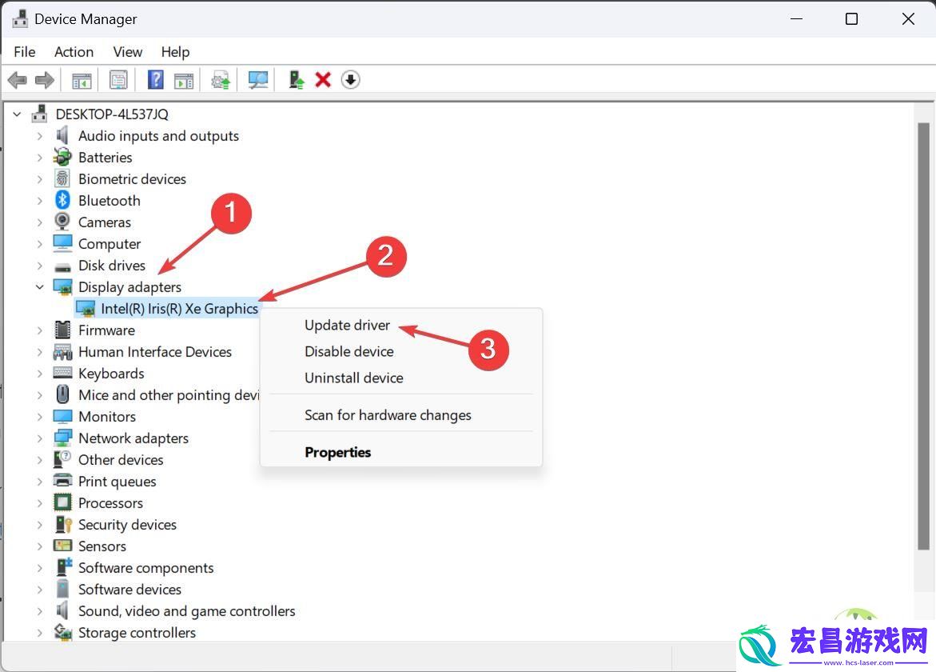Click the monitor Scan for hardware changes toolbar icon
Viewport: 936px width, 672px height.
coord(258,80)
